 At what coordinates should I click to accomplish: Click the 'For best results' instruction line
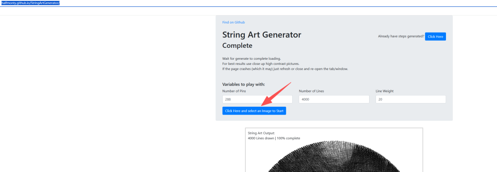260,63
